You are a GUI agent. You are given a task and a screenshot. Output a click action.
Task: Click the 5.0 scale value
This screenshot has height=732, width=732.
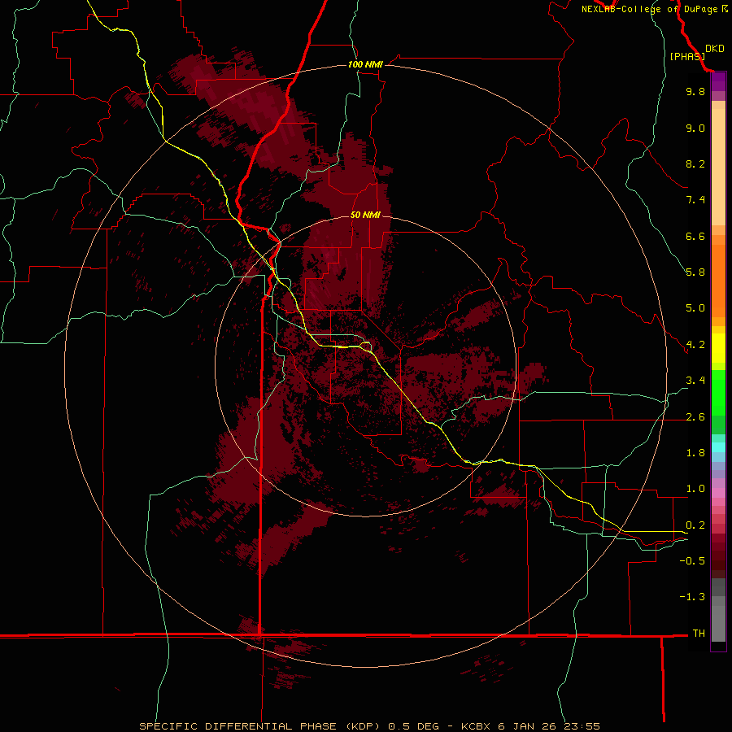(x=695, y=308)
